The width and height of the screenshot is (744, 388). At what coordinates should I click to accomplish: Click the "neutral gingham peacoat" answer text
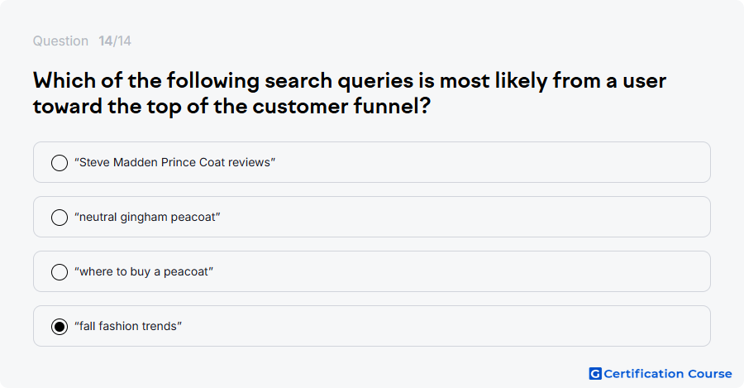pyautogui.click(x=148, y=217)
